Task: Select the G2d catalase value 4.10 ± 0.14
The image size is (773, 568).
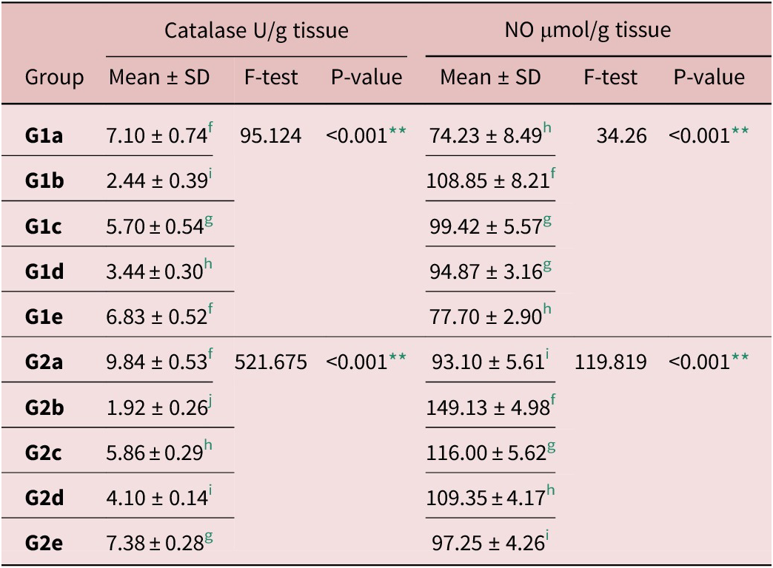Action: point(155,498)
